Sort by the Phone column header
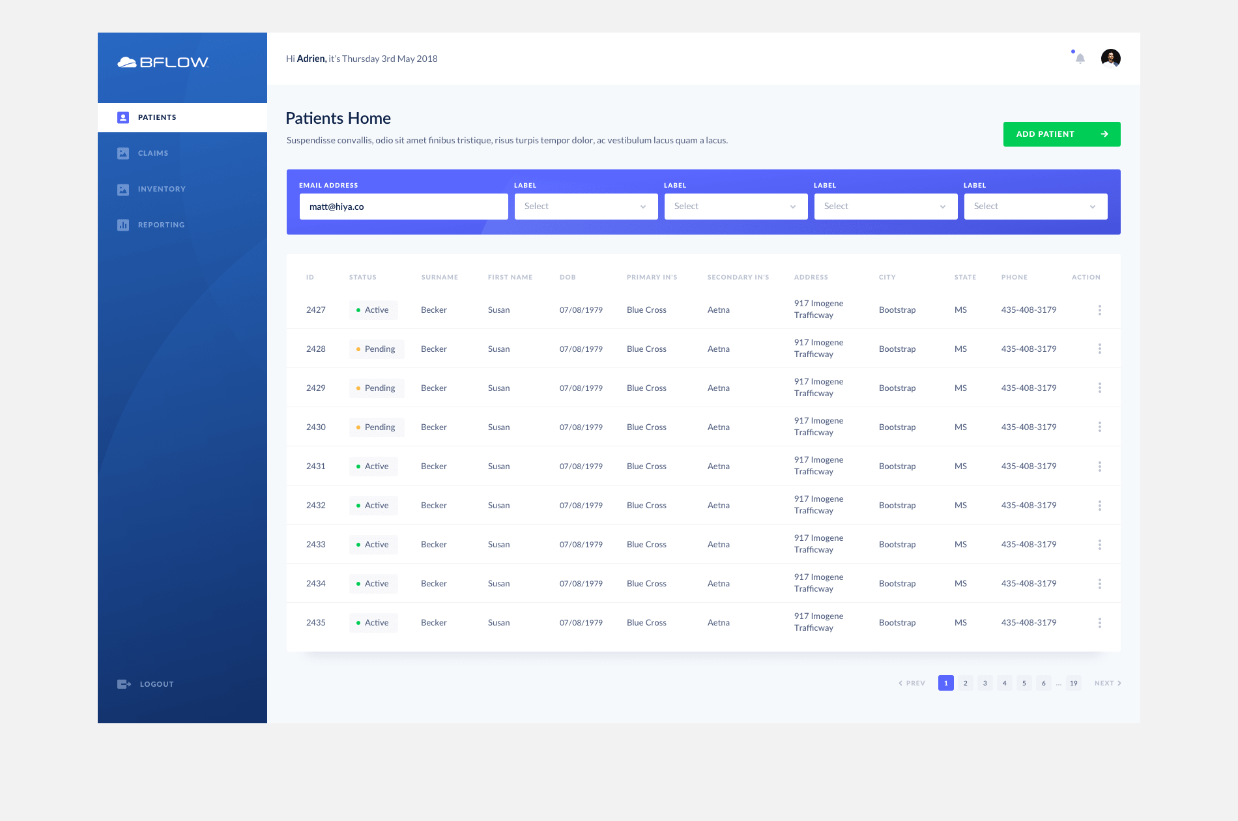This screenshot has width=1238, height=821. 1015,278
